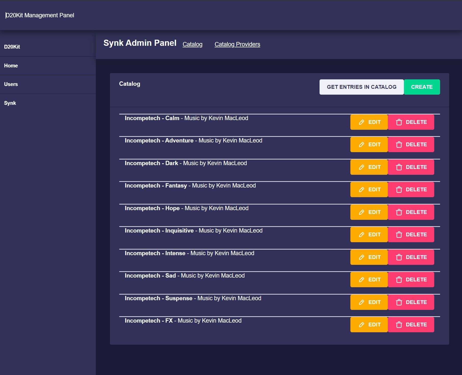Click the trash icon for Incompetech - Sad
This screenshot has height=375, width=462.
[399, 280]
